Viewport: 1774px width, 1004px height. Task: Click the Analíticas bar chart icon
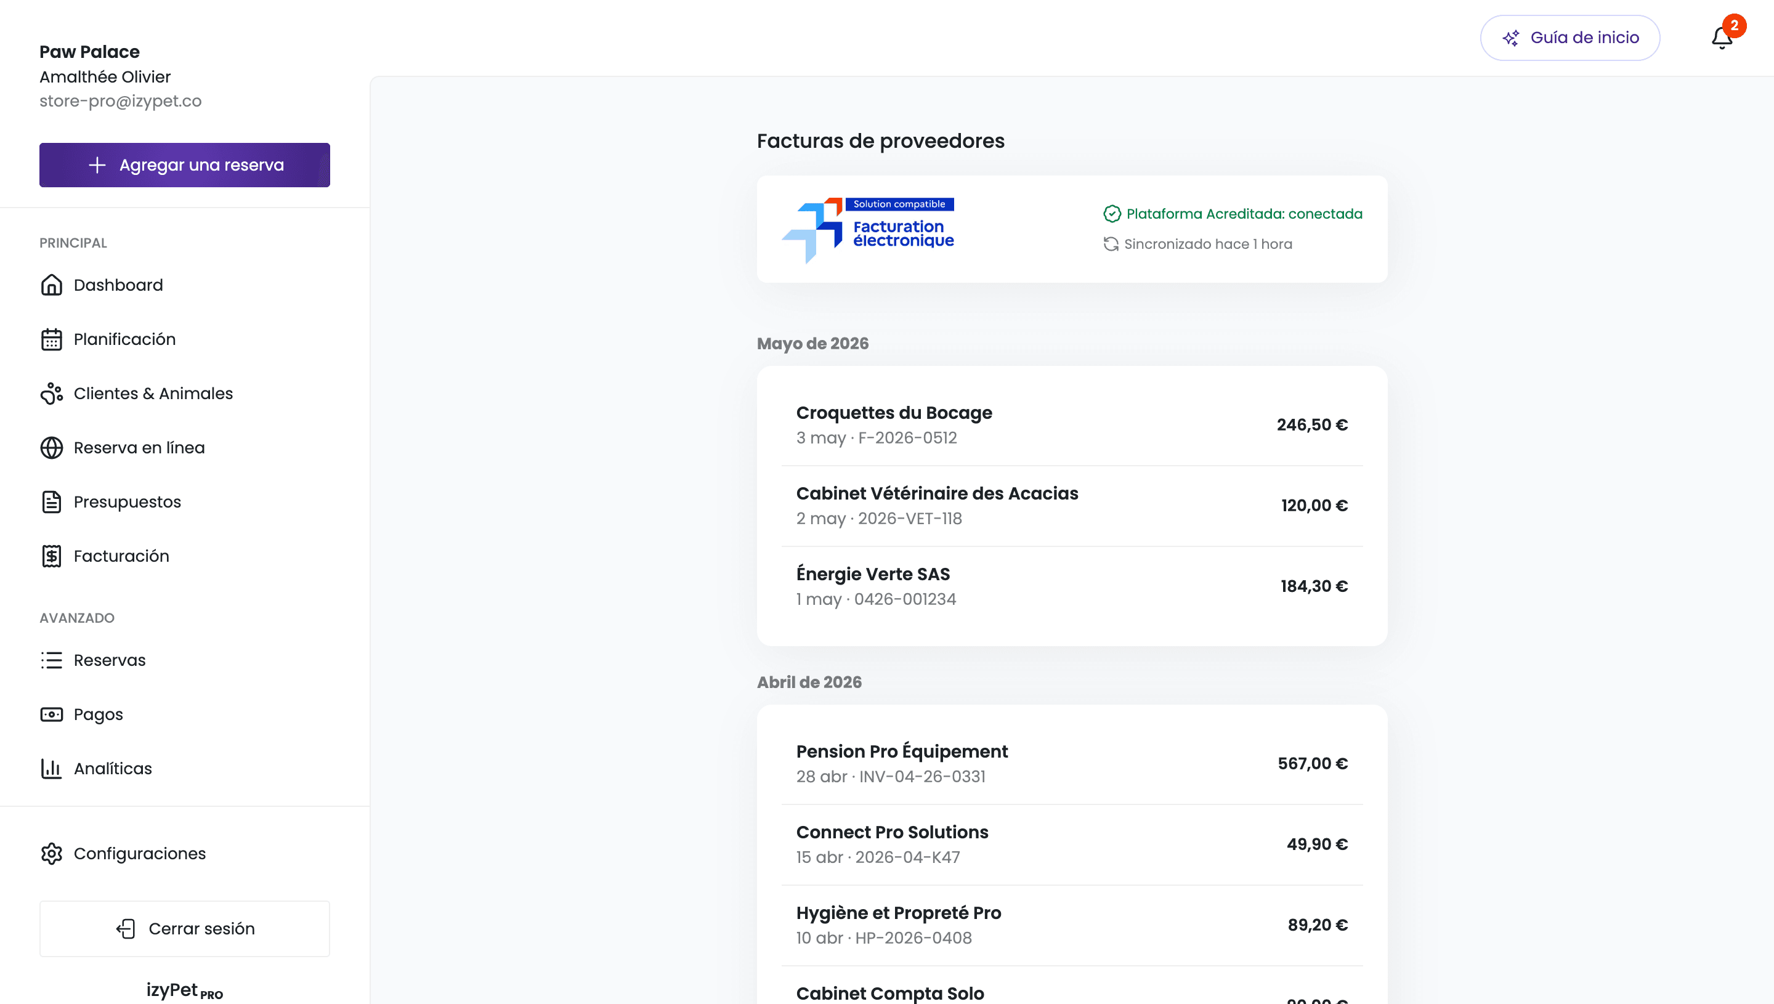tap(52, 768)
